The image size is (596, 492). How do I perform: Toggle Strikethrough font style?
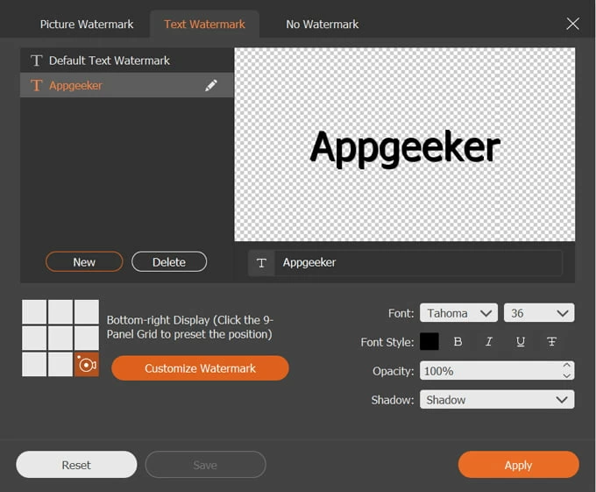pos(551,342)
